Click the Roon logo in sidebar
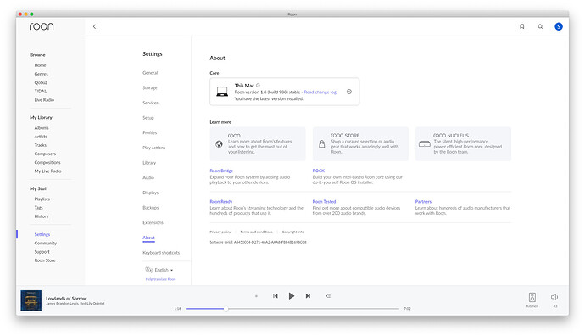Viewport: 585px width, 336px height. click(42, 26)
